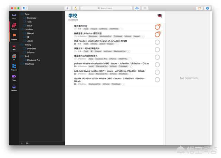Select the Jülich tag in sidebar
Image resolution: width=221 pixels, height=158 pixels.
30,41
